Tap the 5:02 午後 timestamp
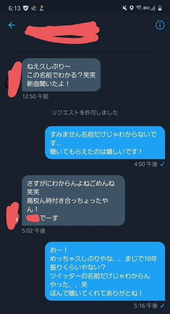 pos(34,231)
